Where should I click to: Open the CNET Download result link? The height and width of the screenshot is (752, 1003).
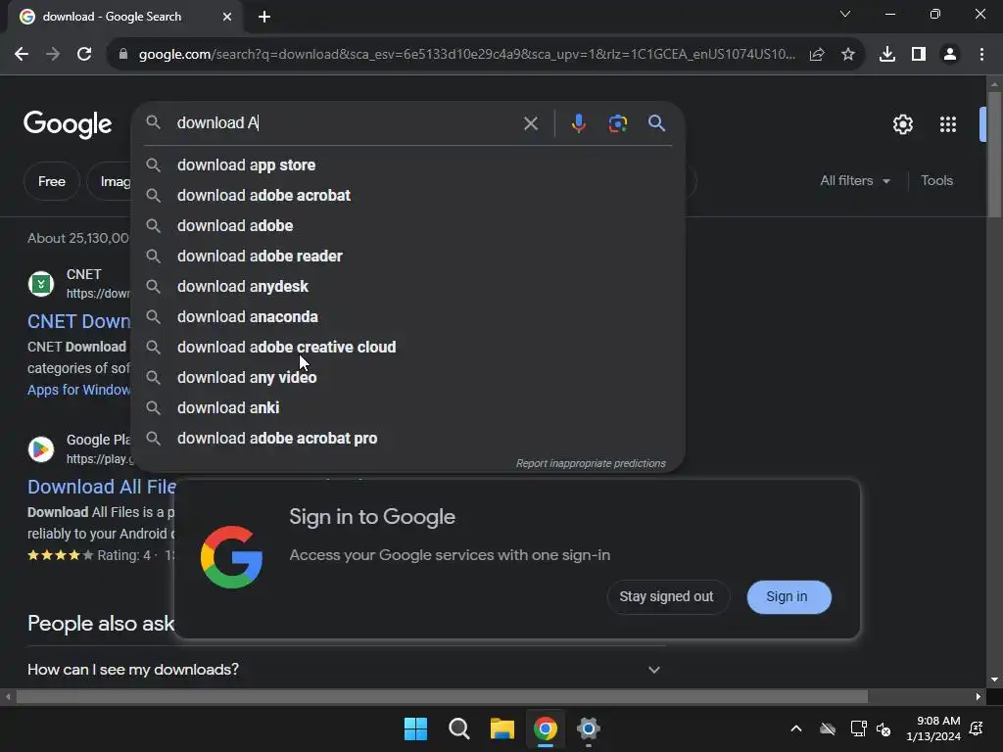click(x=78, y=321)
